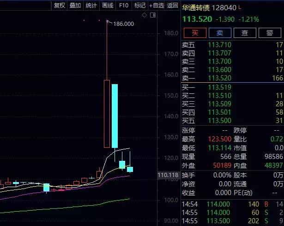
Task: Select the PE(动) label
Action: tap(243, 193)
